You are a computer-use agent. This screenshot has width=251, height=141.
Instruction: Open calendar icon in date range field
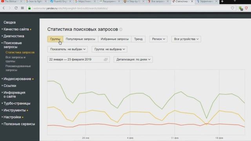pyautogui.click(x=105, y=60)
